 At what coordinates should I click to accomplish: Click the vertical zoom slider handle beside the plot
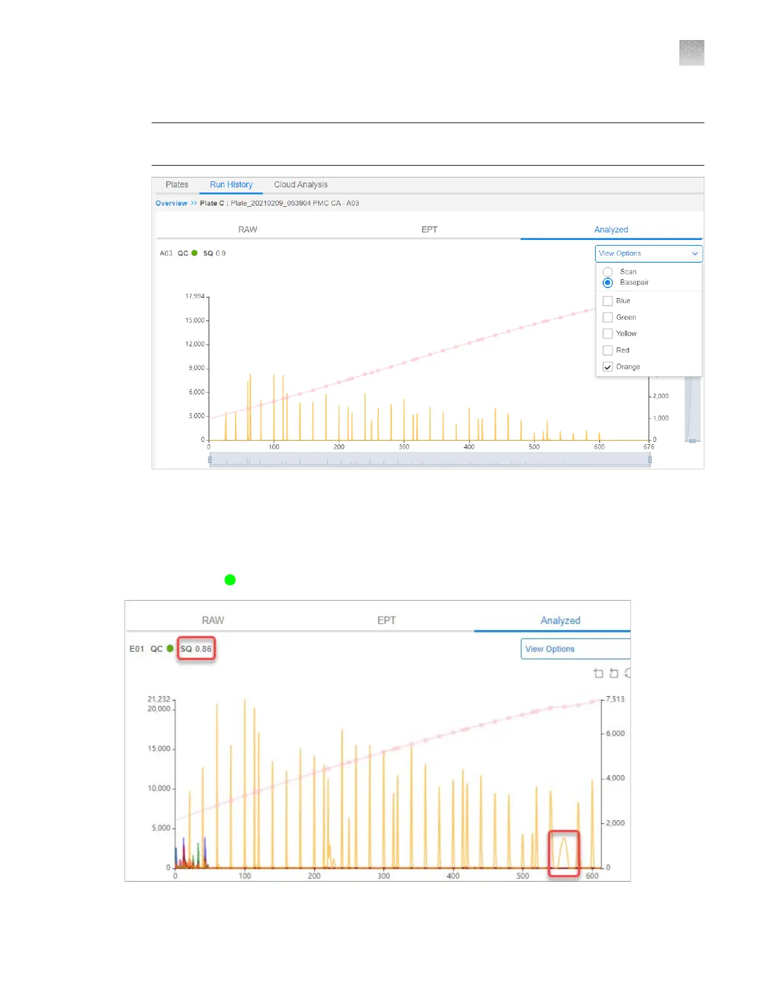692,441
